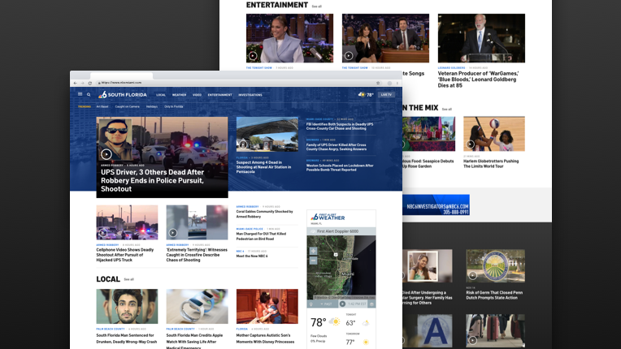This screenshot has height=349, width=621.
Task: Click the browser address bar URL
Action: point(121,83)
